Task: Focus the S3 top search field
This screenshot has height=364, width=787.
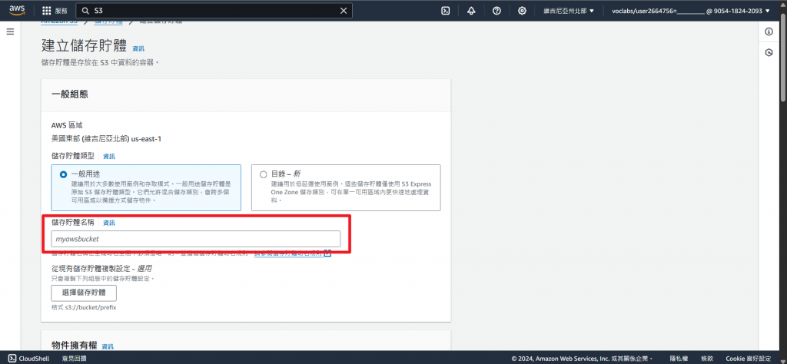Action: pos(214,11)
